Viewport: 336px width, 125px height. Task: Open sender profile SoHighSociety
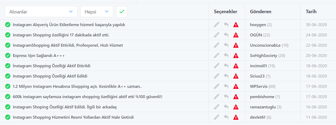[264, 56]
